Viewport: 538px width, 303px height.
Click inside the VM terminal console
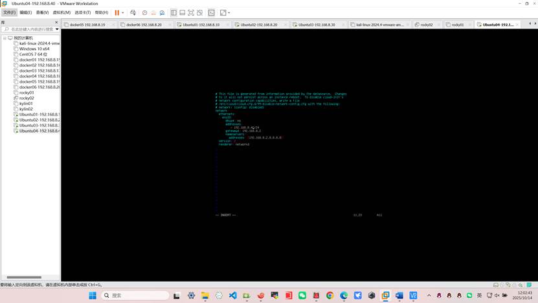299,155
